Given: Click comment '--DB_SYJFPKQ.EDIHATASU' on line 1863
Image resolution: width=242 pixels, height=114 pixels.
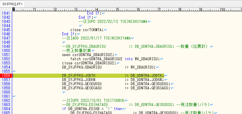Looking at the screenshot, I should click(85, 105).
